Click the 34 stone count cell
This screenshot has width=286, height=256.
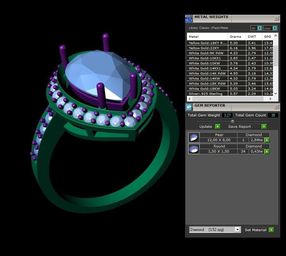(x=243, y=151)
